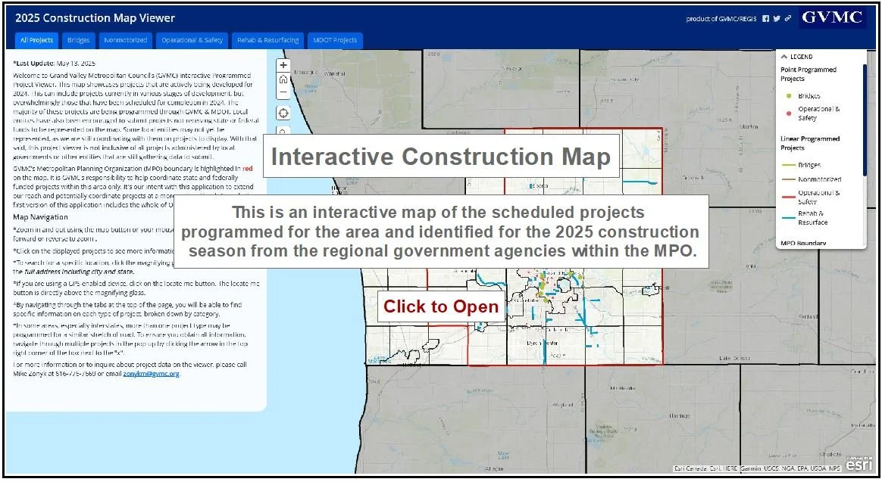Click 'Linear Programmed Projects' legend heading
The image size is (882, 482).
(810, 143)
